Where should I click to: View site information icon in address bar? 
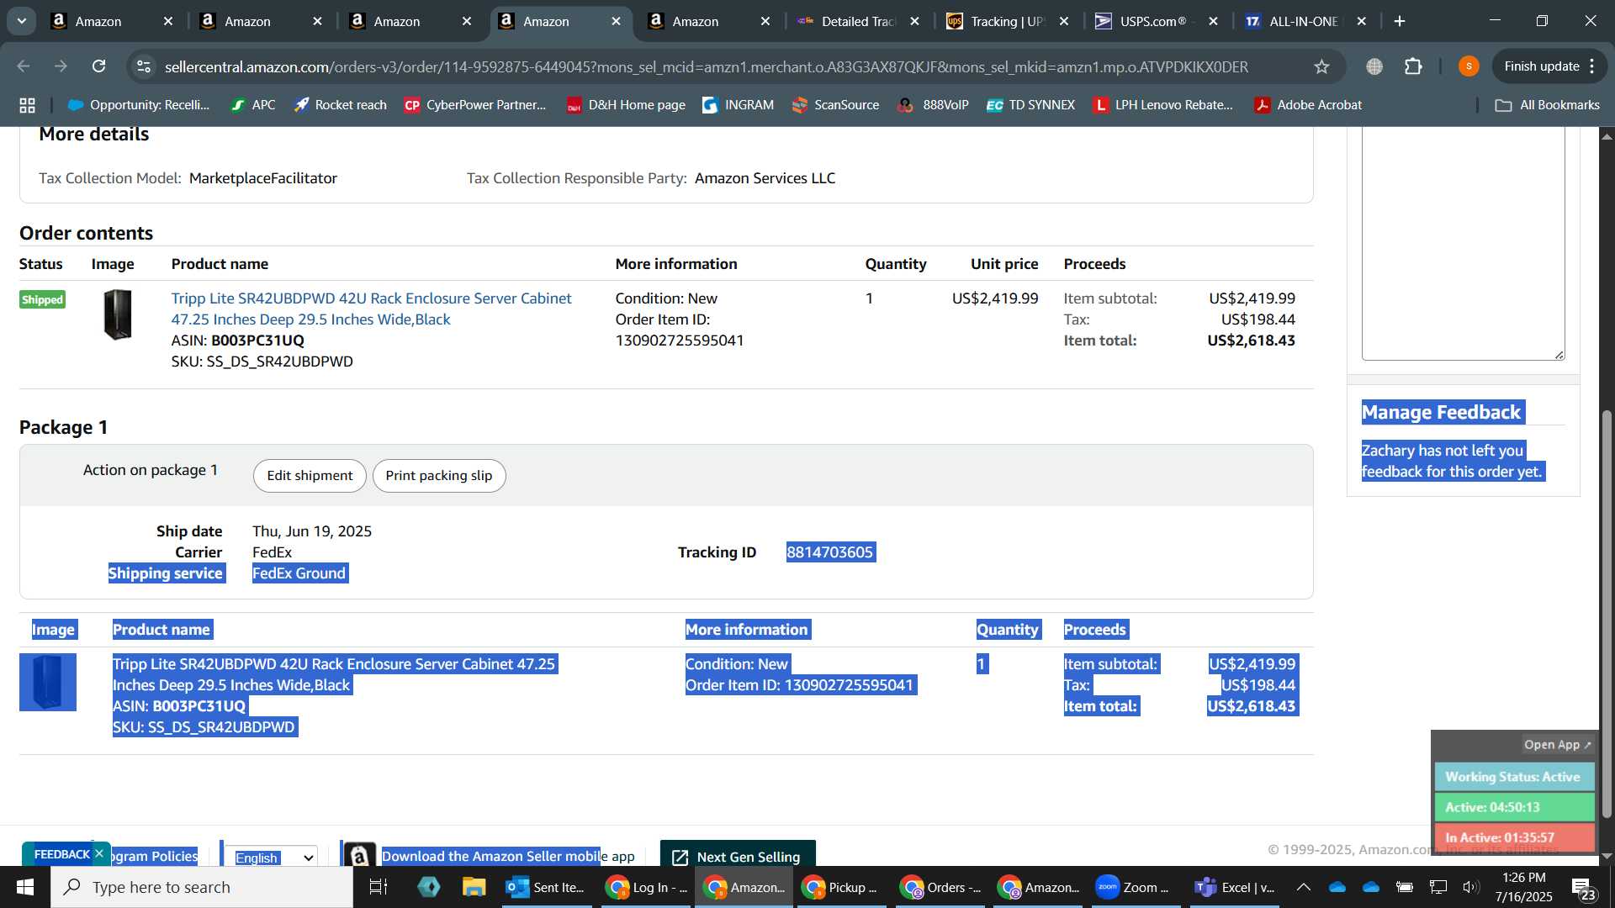[x=144, y=66]
